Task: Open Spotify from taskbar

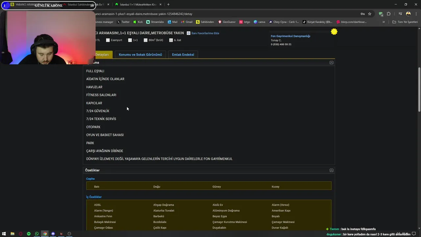Action: (29, 234)
